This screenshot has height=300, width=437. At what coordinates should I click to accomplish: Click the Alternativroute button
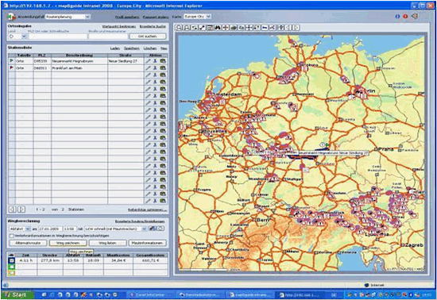point(28,243)
